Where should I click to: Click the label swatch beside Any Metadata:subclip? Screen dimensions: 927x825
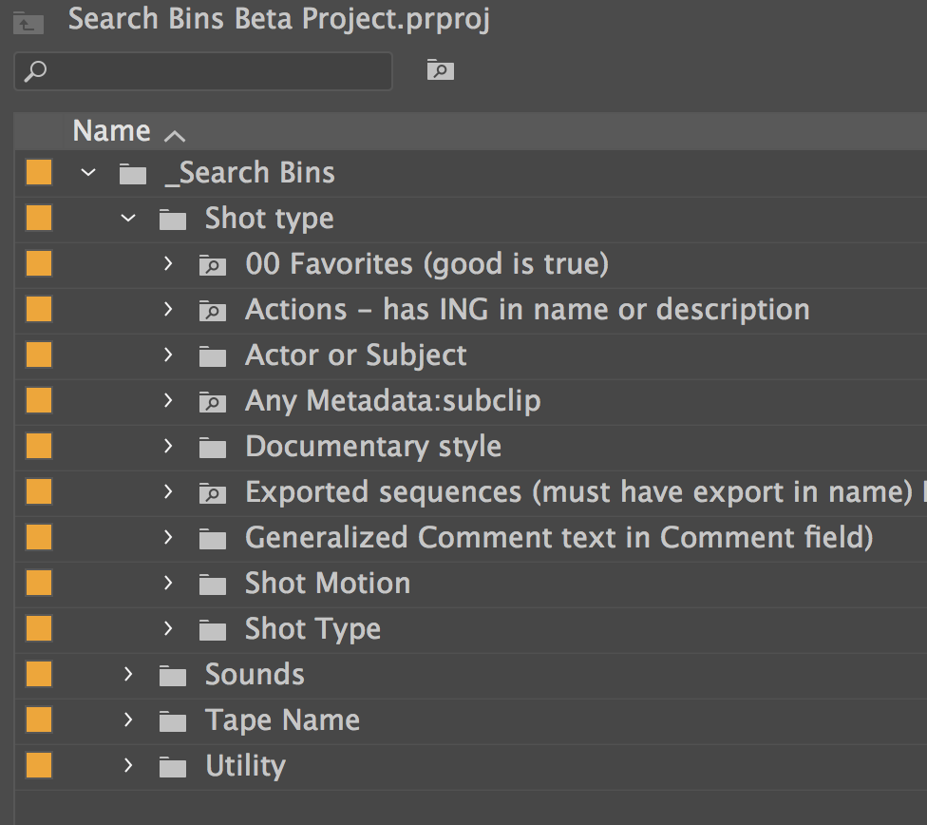[x=39, y=400]
